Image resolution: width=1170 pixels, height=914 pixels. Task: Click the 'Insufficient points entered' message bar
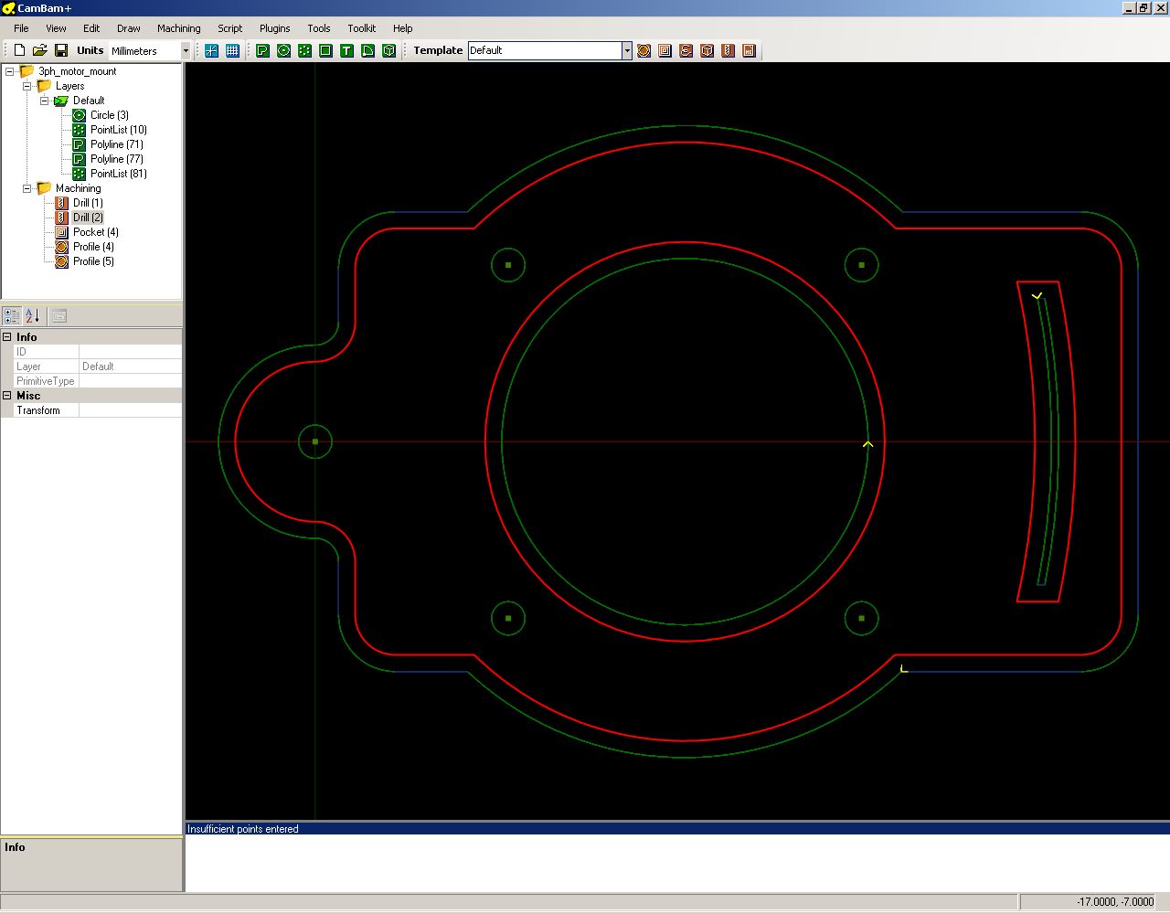[x=677, y=829]
